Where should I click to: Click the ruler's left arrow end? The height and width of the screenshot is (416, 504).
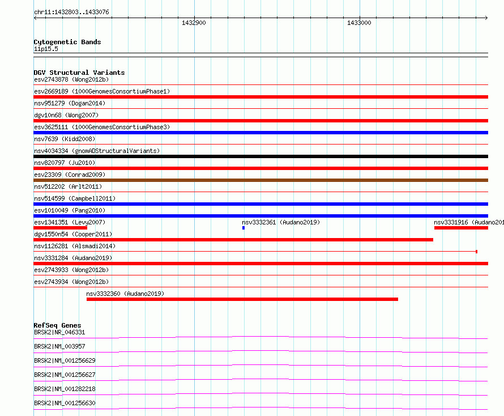35,18
